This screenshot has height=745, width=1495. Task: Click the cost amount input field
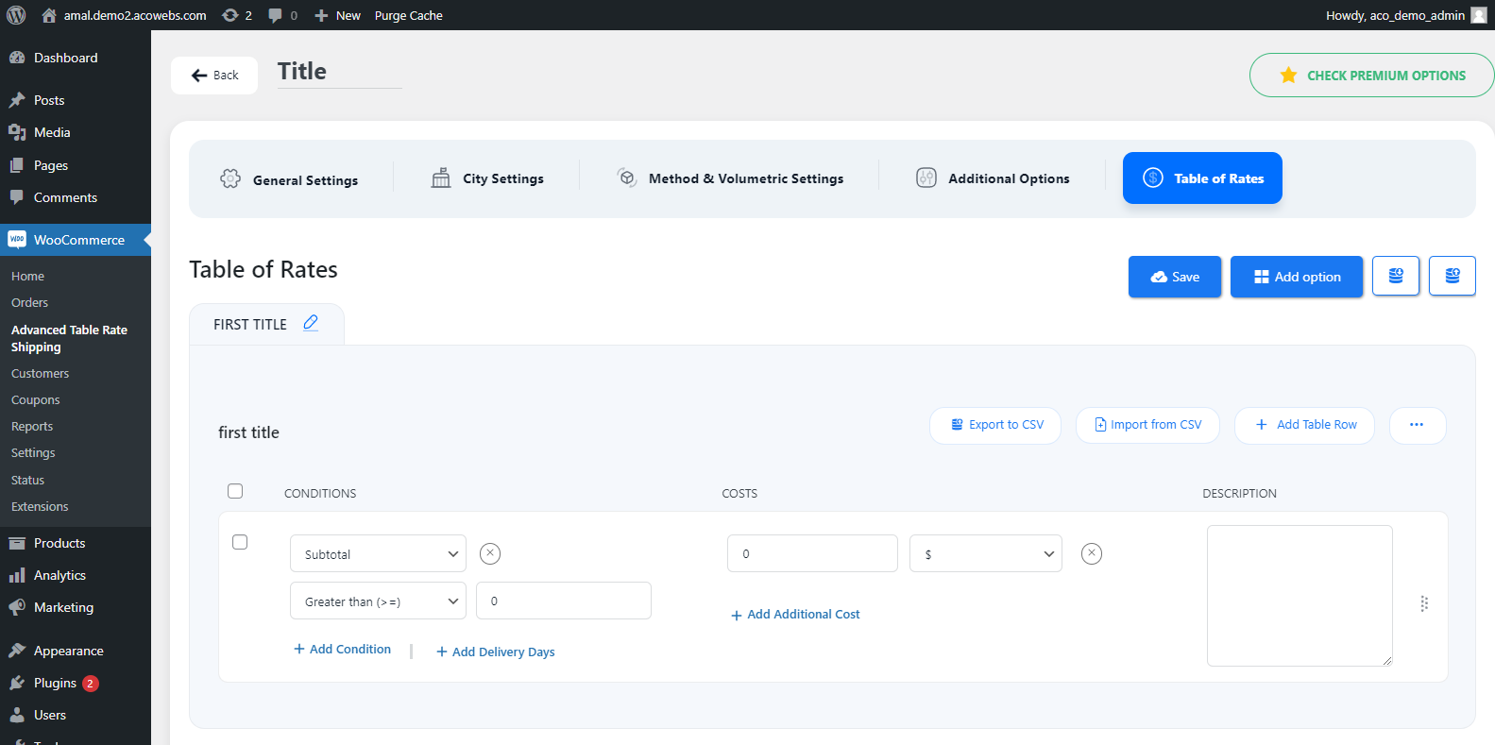pos(812,553)
